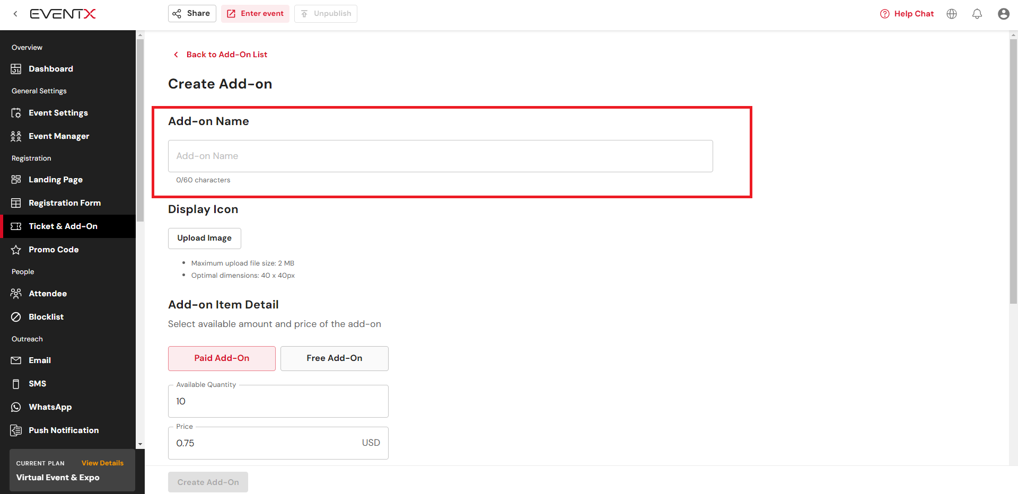This screenshot has height=494, width=1018.
Task: Open the user account avatar menu
Action: click(x=1003, y=14)
